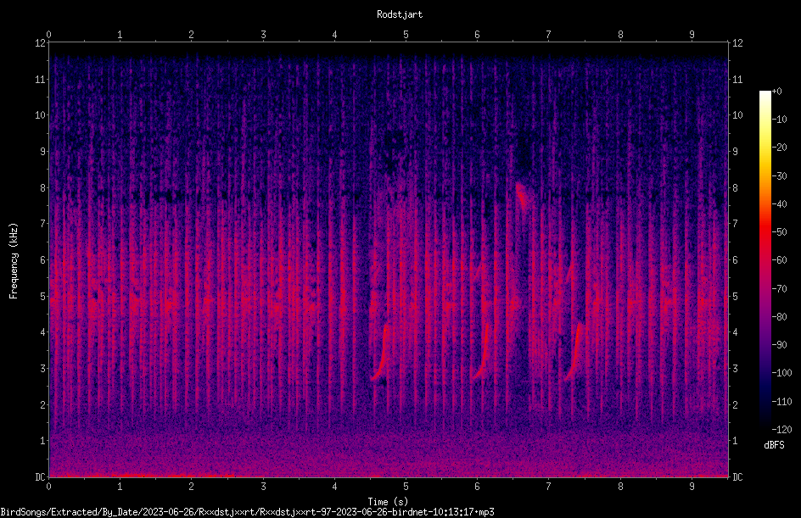Click 8 on the right frequency axis

pos(736,188)
